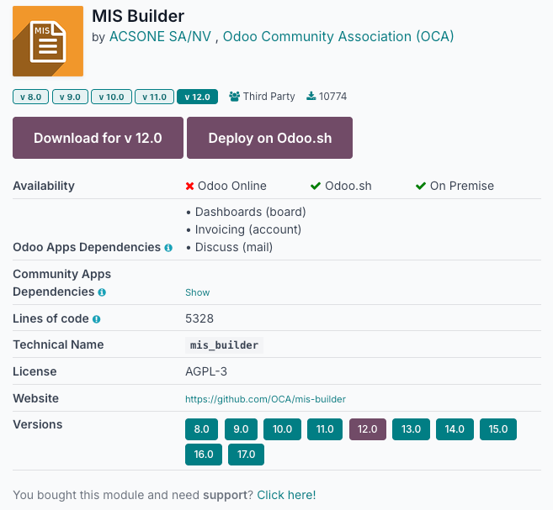Click the lines of code value 5328
Viewport: 553px width, 510px height.
click(199, 318)
